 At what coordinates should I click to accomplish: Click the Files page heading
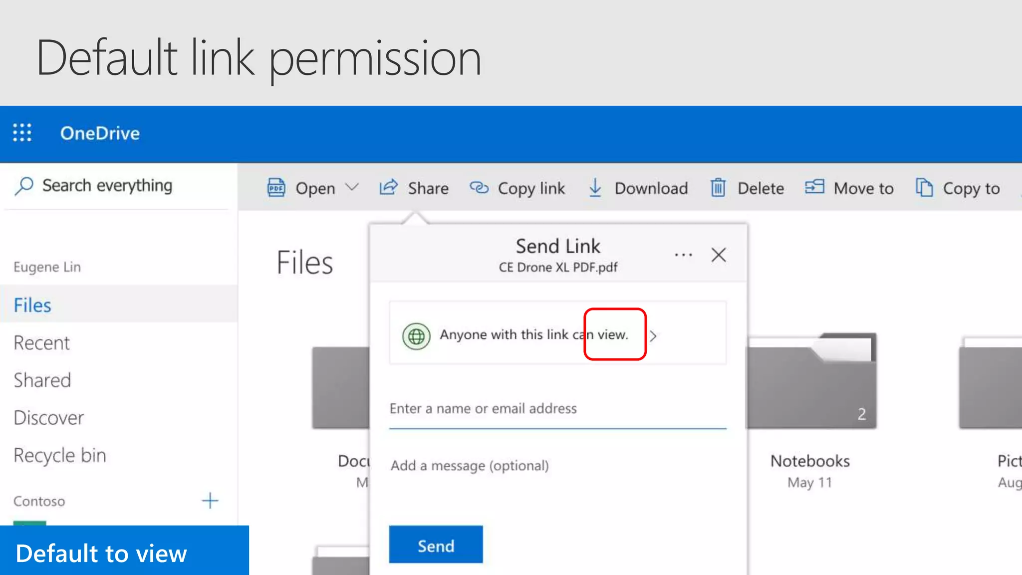coord(305,263)
